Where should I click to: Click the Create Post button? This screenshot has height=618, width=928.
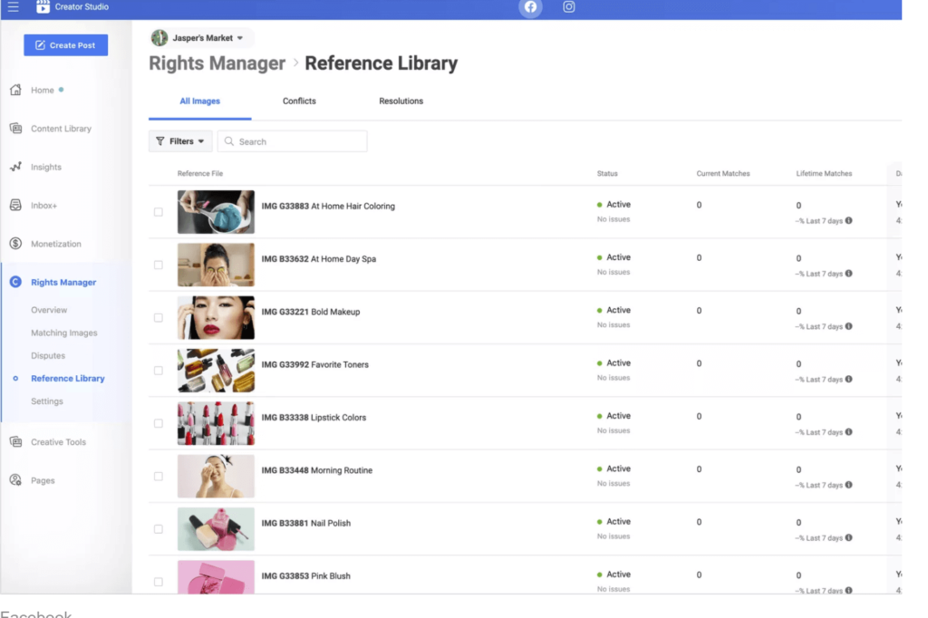pyautogui.click(x=65, y=45)
